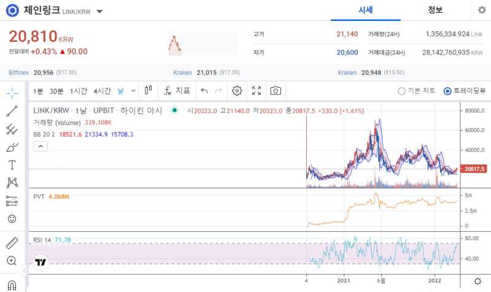The width and height of the screenshot is (491, 292).
Task: Set interval to 30분
Action: [x=56, y=91]
